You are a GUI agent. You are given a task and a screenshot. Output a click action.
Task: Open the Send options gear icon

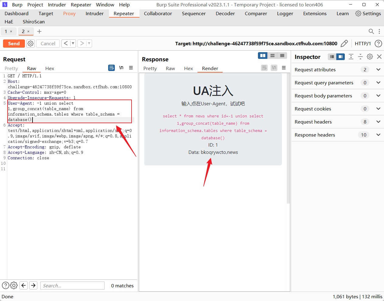pyautogui.click(x=30, y=43)
